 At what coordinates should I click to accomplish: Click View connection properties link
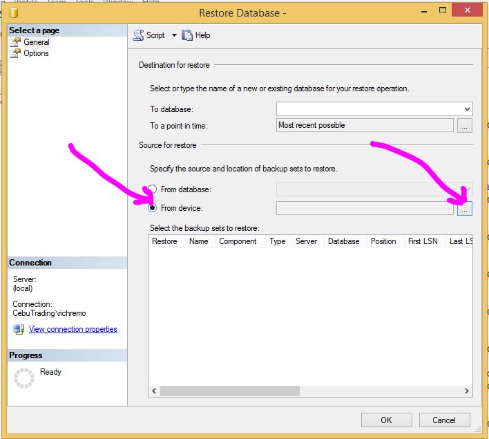[x=73, y=329]
